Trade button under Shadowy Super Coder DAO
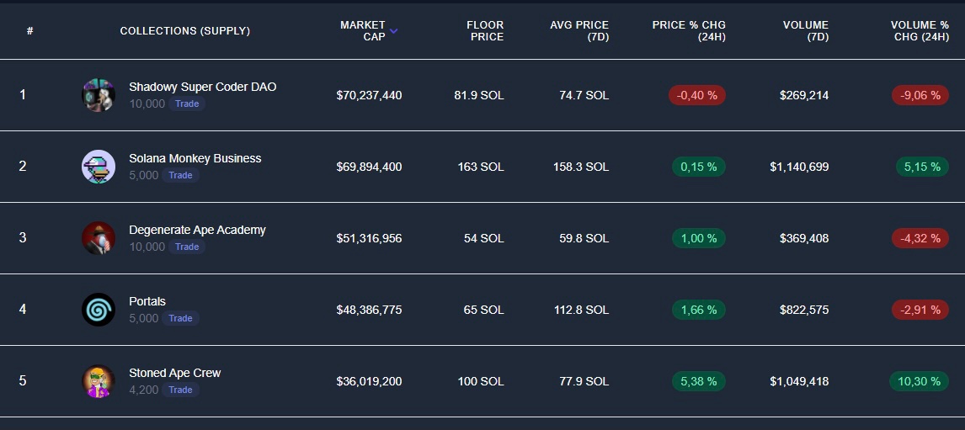This screenshot has height=430, width=965. (187, 104)
